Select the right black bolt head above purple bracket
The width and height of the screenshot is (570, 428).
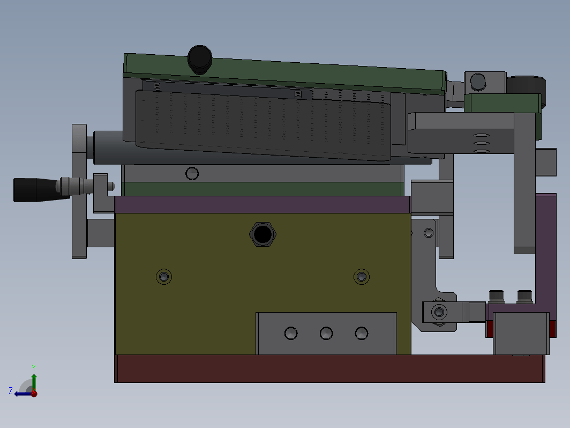(x=524, y=297)
